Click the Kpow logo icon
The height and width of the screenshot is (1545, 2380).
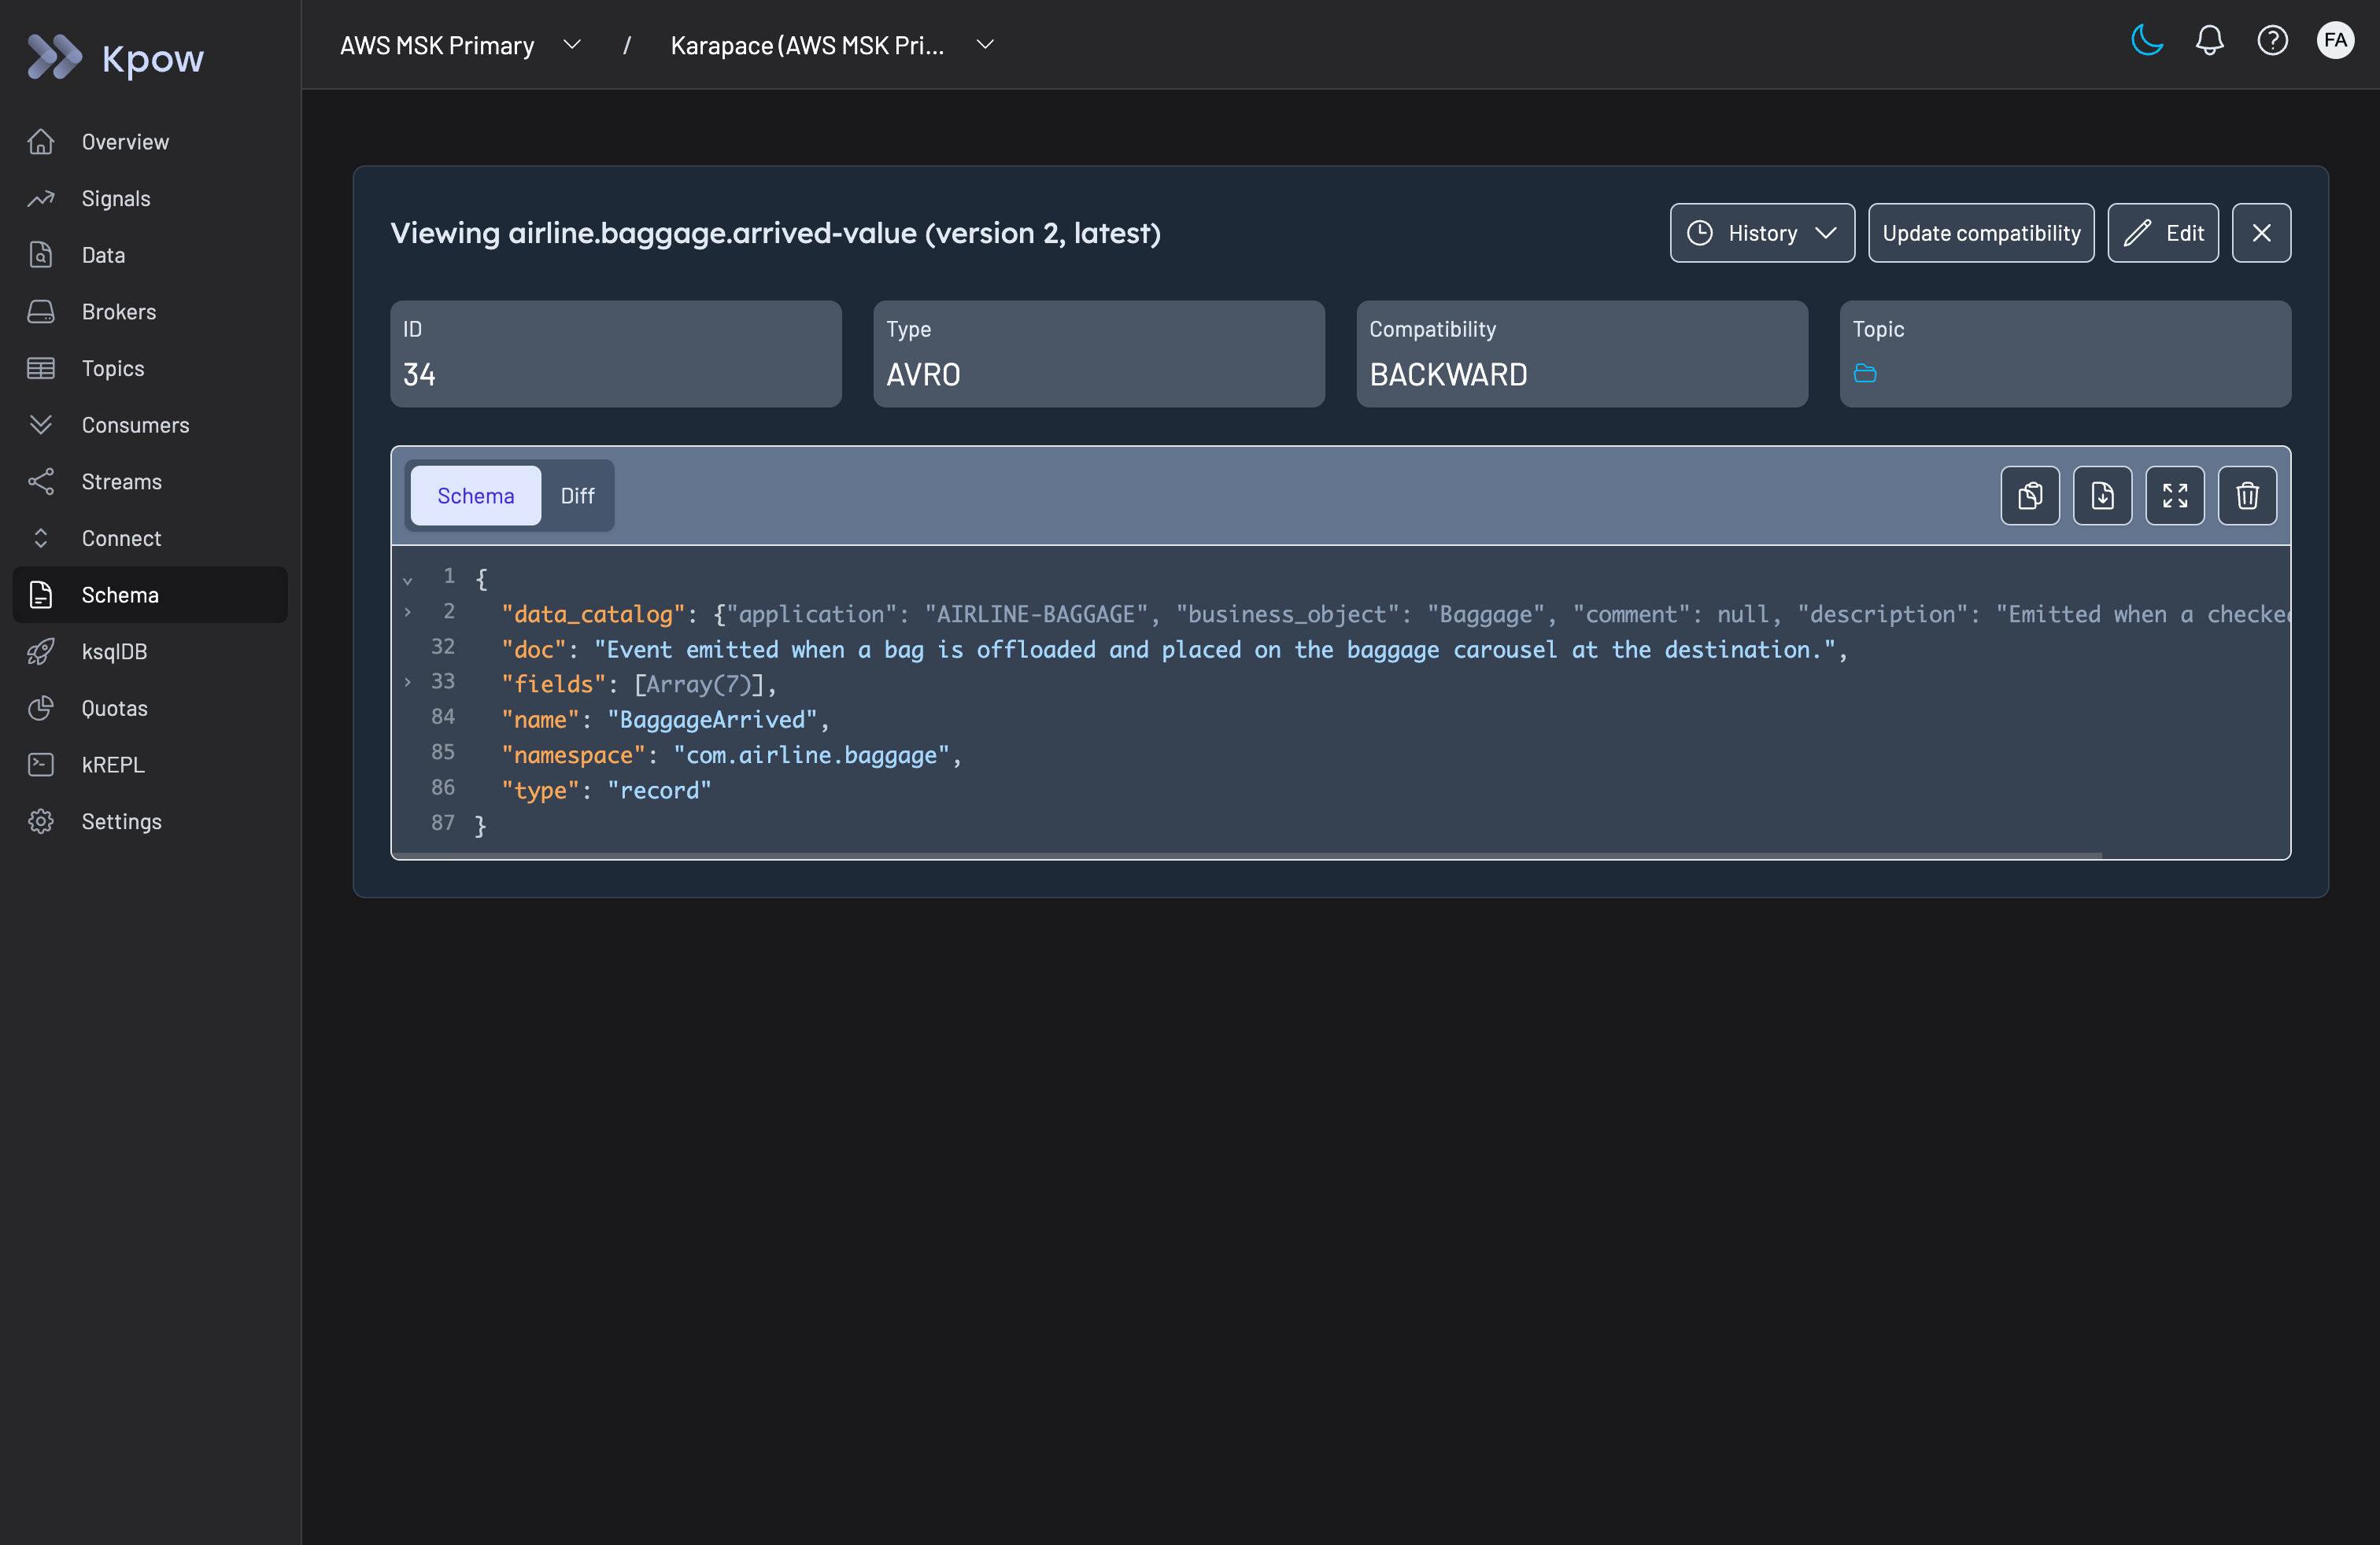coord(54,57)
